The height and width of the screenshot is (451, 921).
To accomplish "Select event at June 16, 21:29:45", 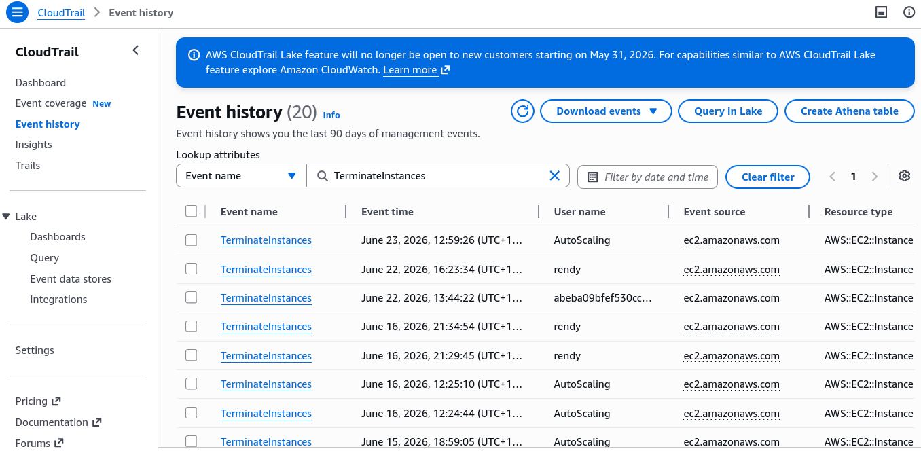I will coord(191,355).
